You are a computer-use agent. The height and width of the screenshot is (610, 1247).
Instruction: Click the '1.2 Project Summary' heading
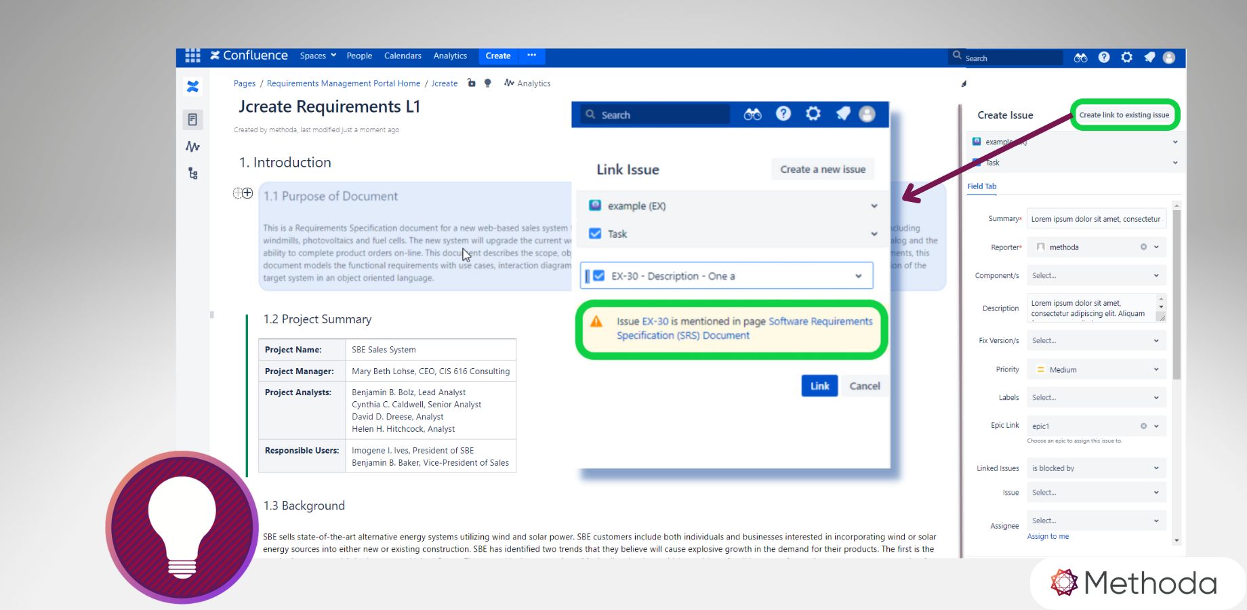point(317,319)
